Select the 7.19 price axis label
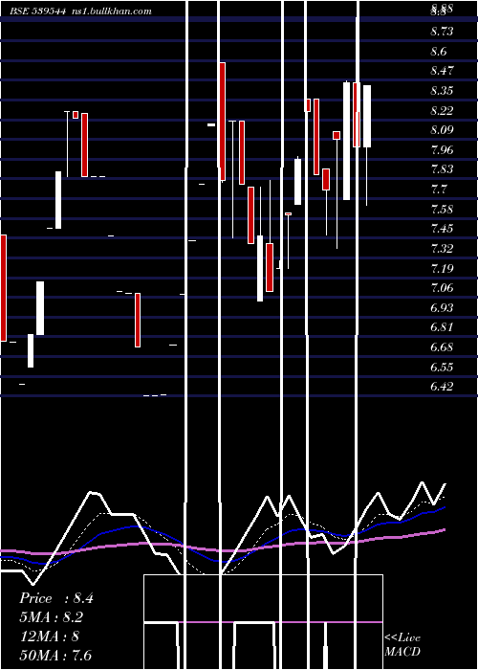Viewport: 478px width, 670px height. (x=442, y=269)
